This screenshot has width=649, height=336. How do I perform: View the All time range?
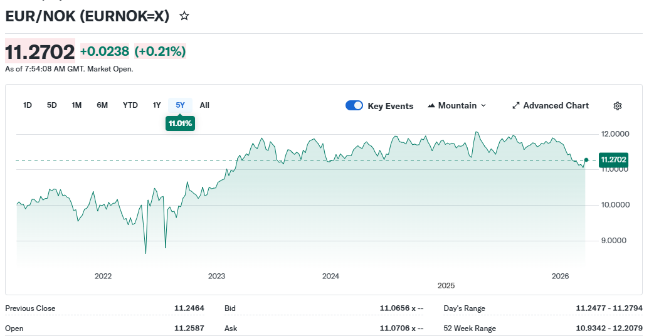(204, 105)
